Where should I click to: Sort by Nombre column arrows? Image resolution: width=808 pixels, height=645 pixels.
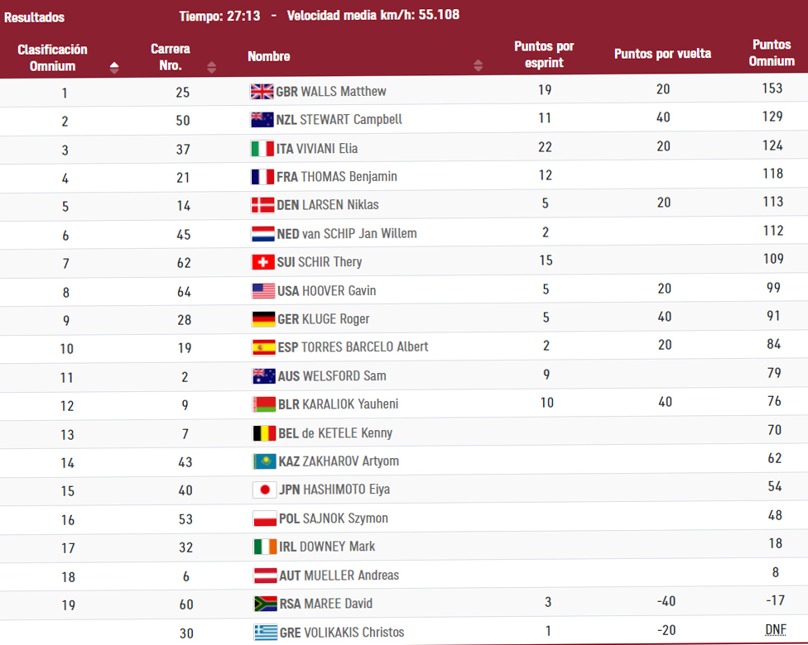[x=478, y=66]
